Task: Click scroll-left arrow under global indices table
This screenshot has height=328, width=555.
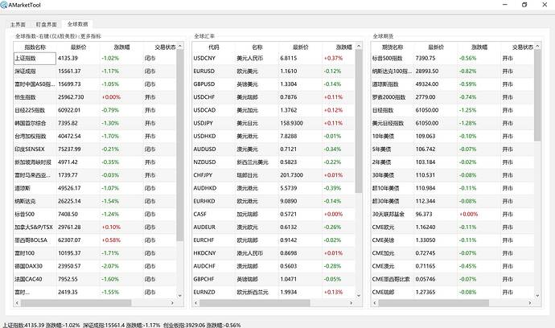Action: tap(17, 303)
